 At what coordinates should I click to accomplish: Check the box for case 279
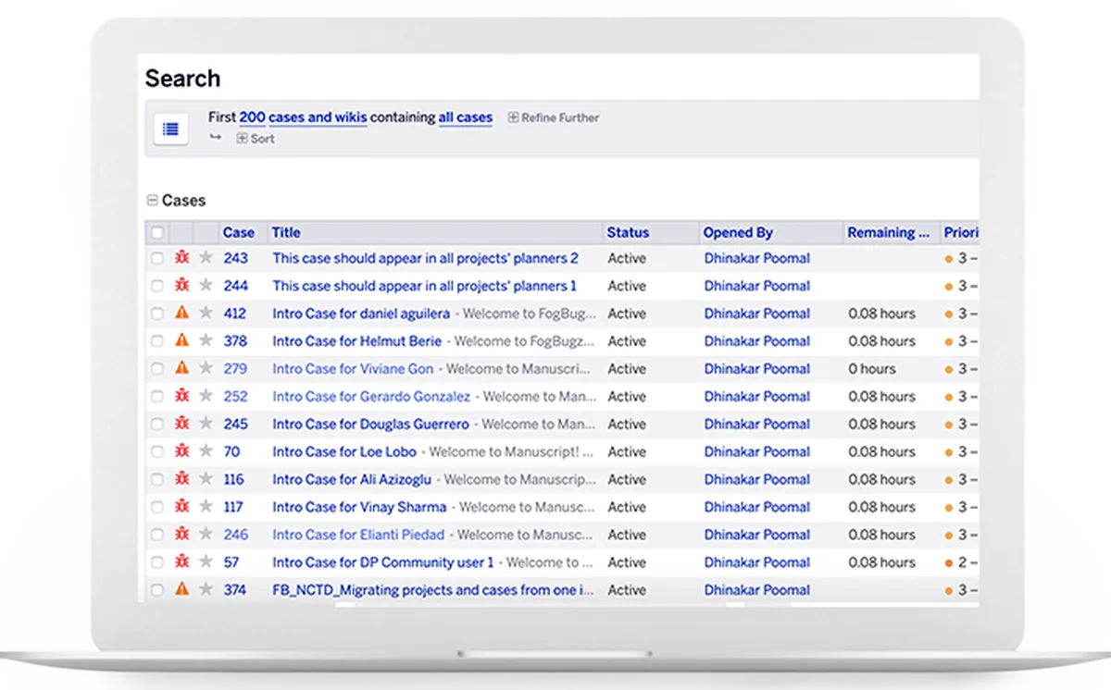coord(157,369)
